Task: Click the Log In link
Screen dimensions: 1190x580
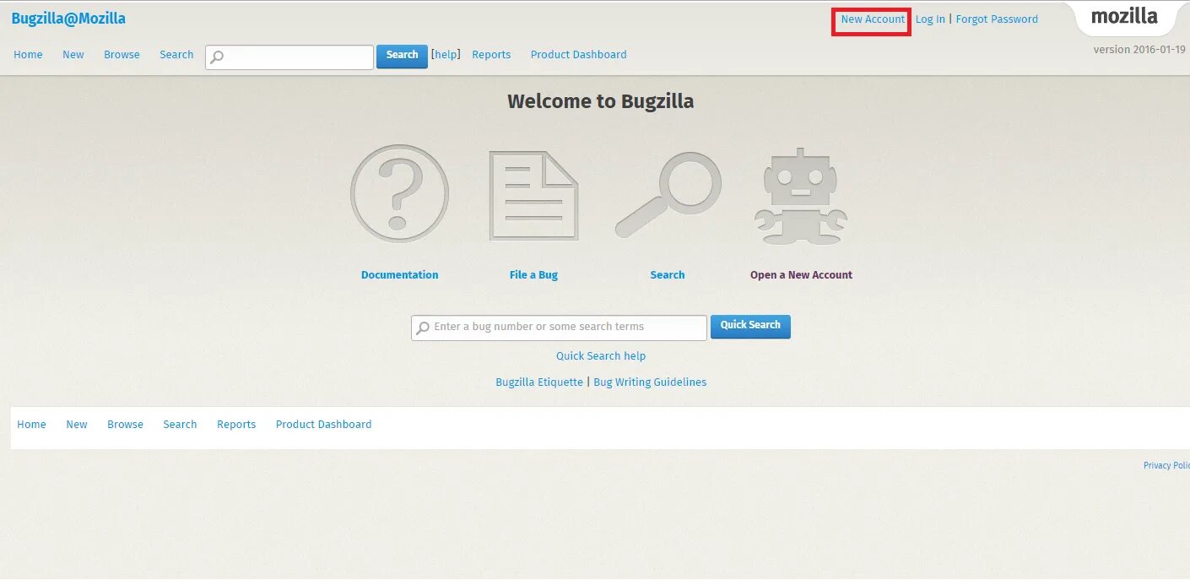Action: point(930,19)
